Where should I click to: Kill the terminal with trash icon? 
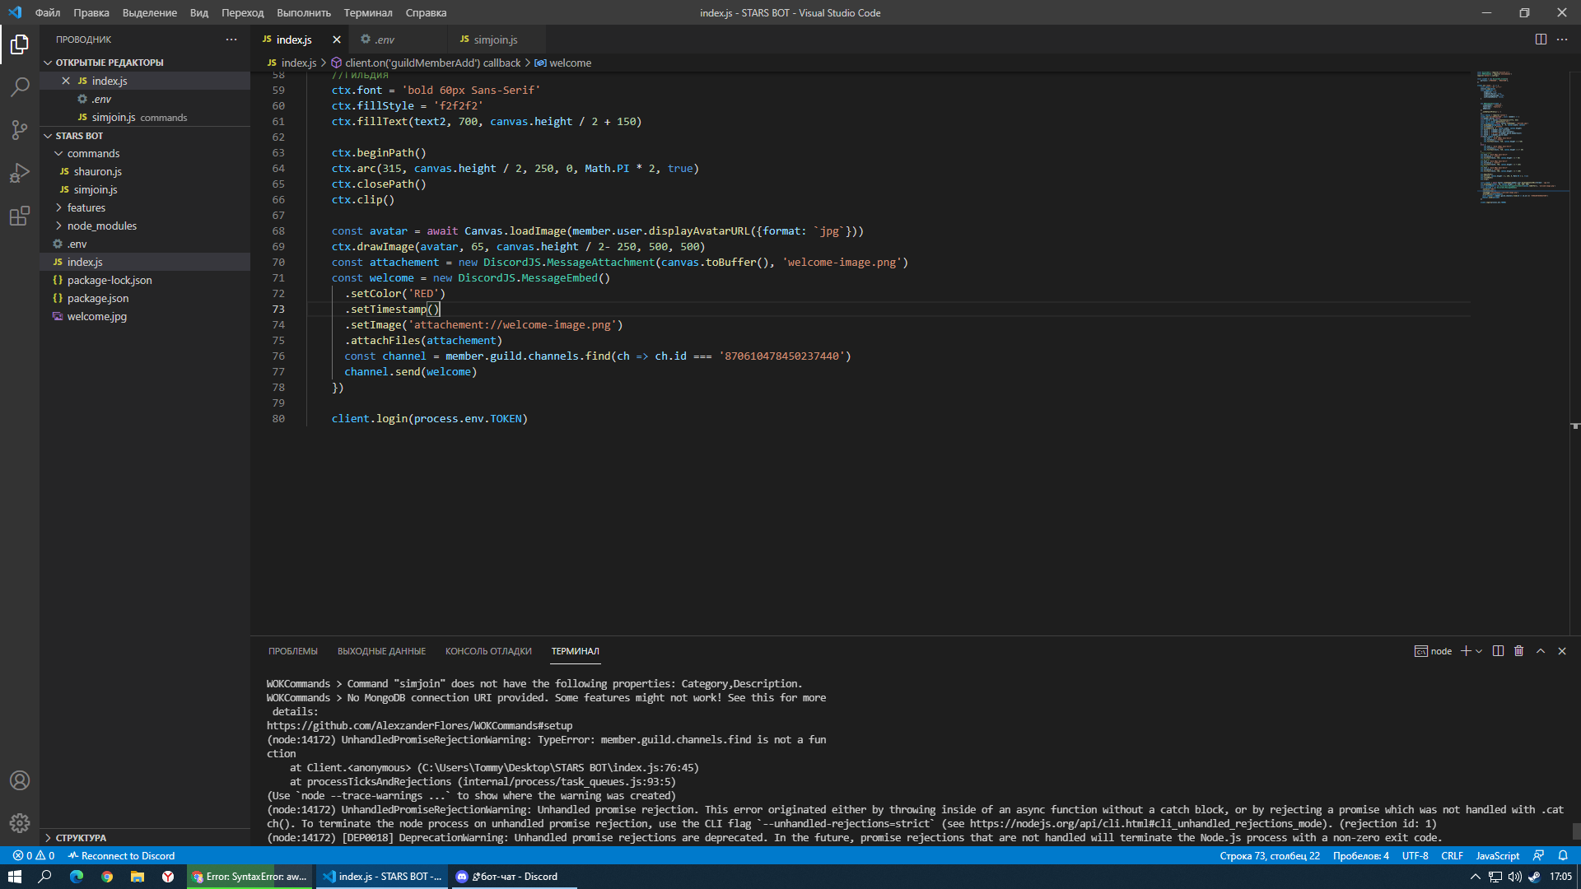[x=1518, y=651]
